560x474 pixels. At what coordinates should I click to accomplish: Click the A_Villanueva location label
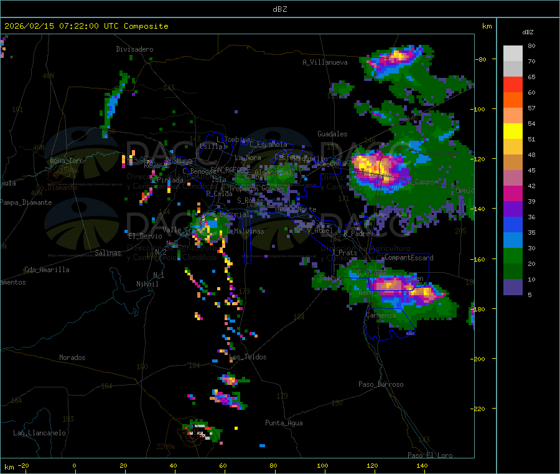325,62
